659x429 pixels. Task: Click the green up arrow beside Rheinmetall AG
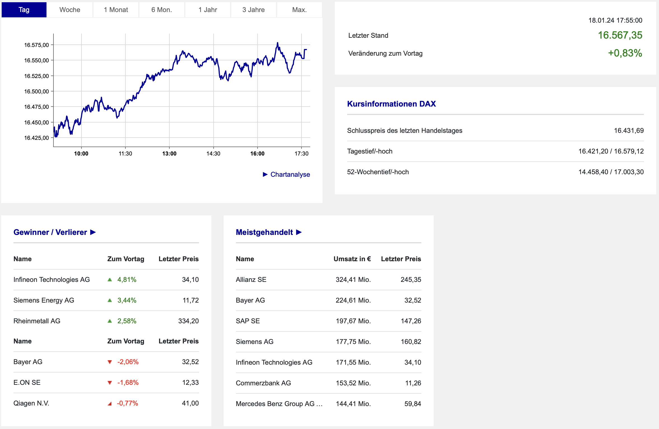(x=110, y=321)
